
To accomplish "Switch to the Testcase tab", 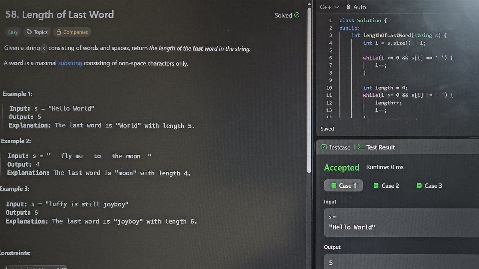I will [x=339, y=147].
